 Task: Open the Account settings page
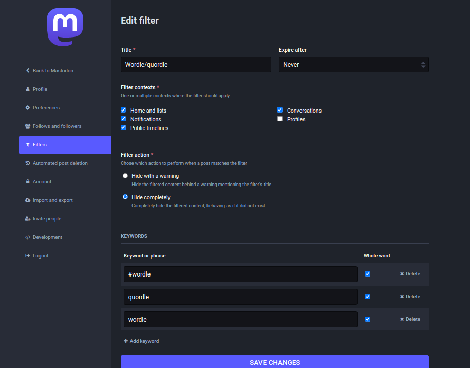65,182
